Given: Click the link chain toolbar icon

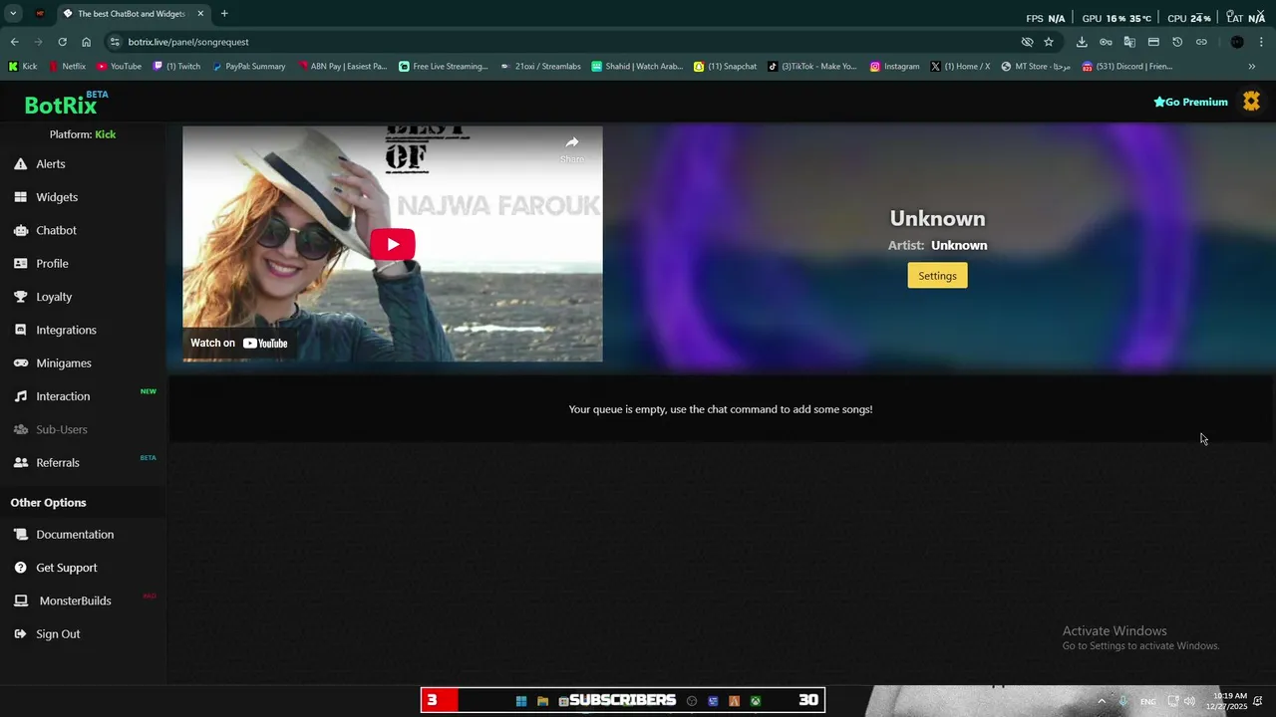Looking at the screenshot, I should pos(1201,42).
